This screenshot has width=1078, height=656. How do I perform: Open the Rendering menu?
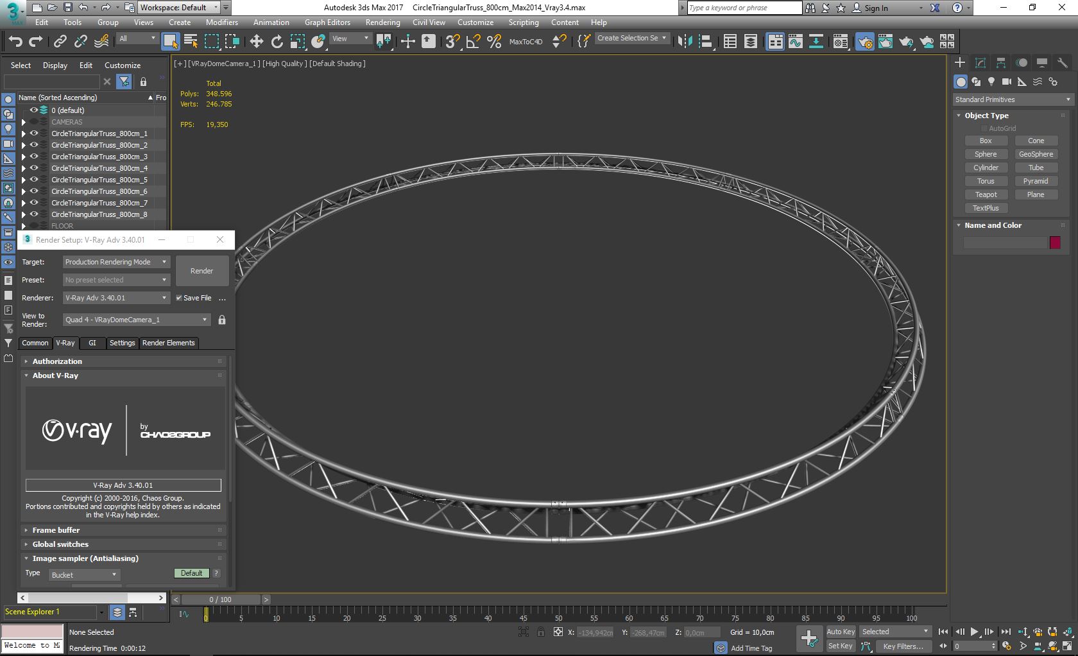click(382, 22)
